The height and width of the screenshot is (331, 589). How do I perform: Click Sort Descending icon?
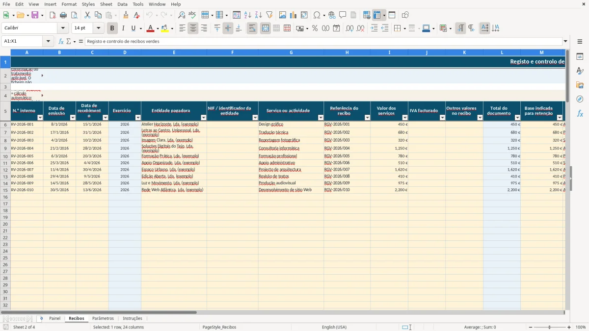259,15
